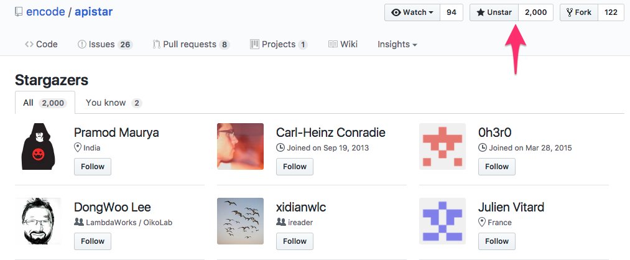Screen dimensions: 630x260
Task: Fork the apistar repository
Action: pos(579,12)
